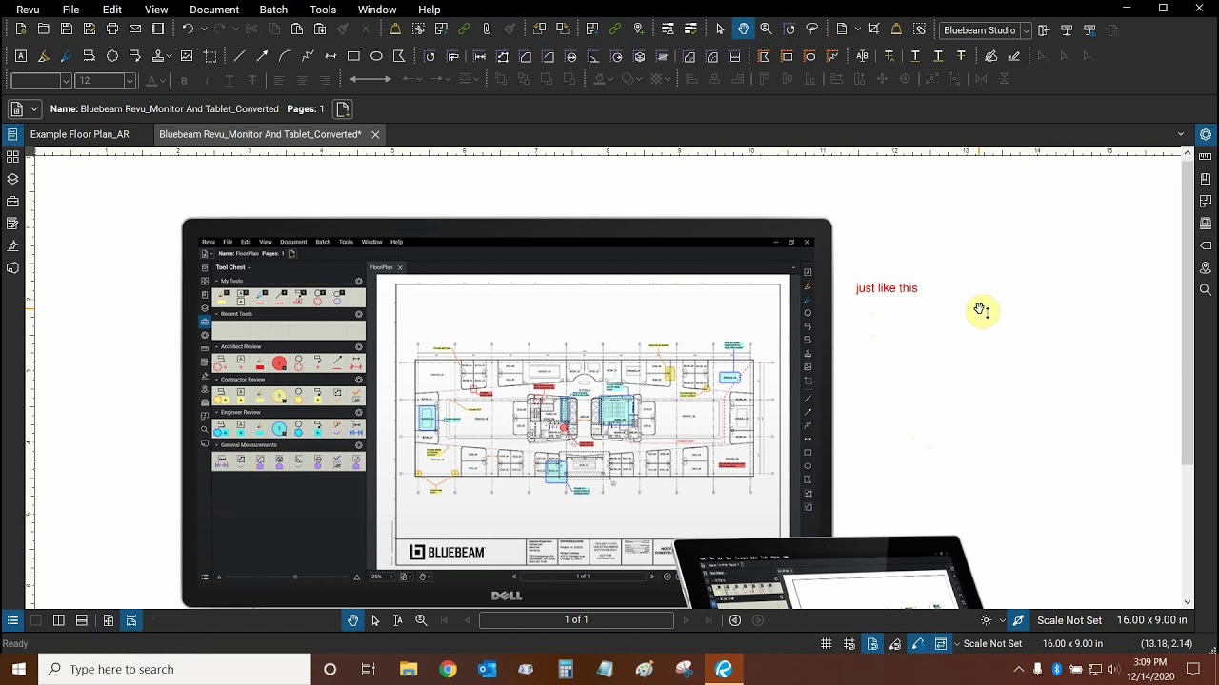Select Bluebeam Revu_Monitor And Tablet_Converted tab

pos(260,134)
